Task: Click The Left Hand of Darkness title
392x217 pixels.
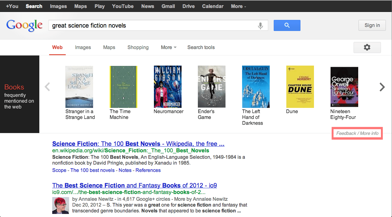Action: (253, 117)
